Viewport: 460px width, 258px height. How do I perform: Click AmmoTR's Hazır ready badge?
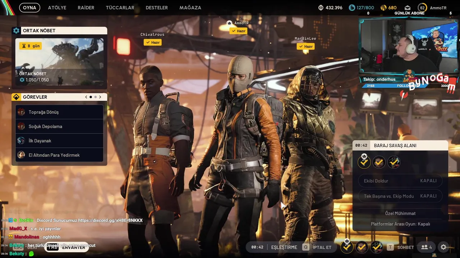238,31
